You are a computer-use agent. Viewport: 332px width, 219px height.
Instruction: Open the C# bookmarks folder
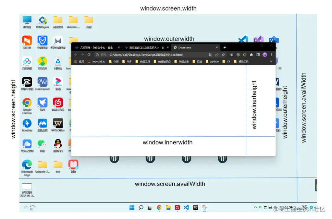click(x=226, y=62)
